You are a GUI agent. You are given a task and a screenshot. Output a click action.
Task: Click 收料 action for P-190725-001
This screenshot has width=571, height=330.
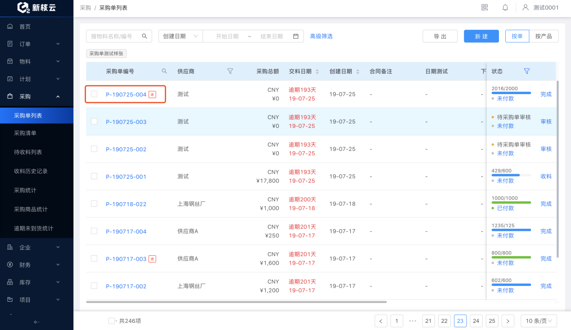point(546,176)
